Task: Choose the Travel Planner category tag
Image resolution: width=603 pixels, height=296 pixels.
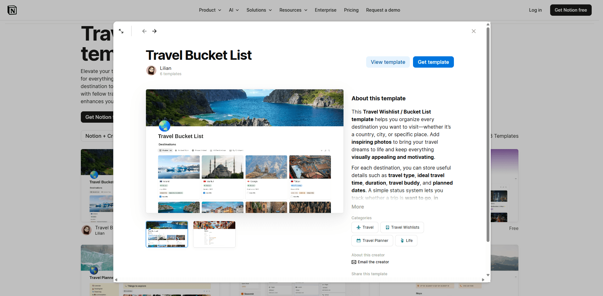Action: pos(372,241)
